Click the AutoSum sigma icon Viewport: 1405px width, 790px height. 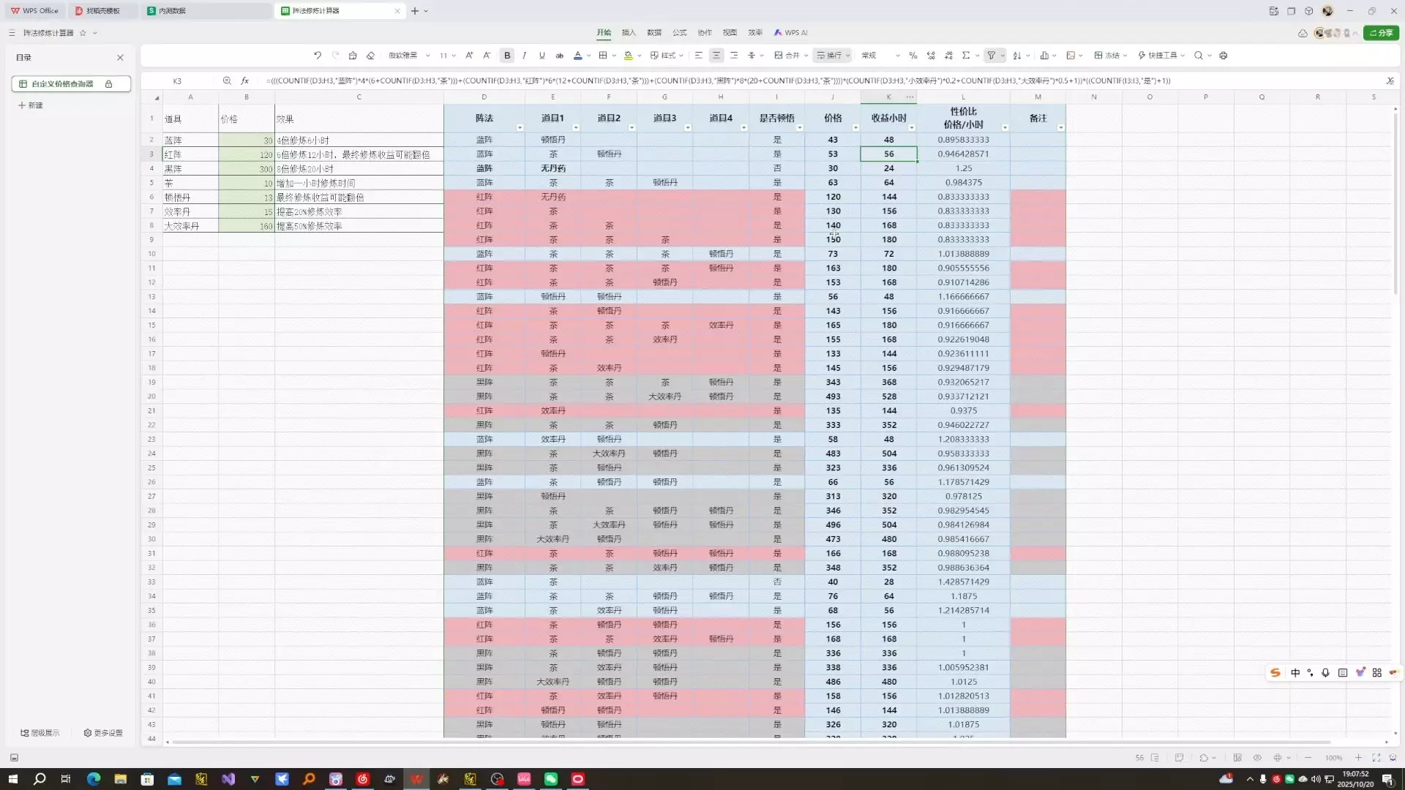click(x=966, y=56)
